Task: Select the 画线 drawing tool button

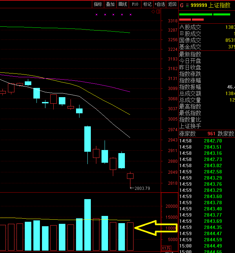Action: point(122,4)
